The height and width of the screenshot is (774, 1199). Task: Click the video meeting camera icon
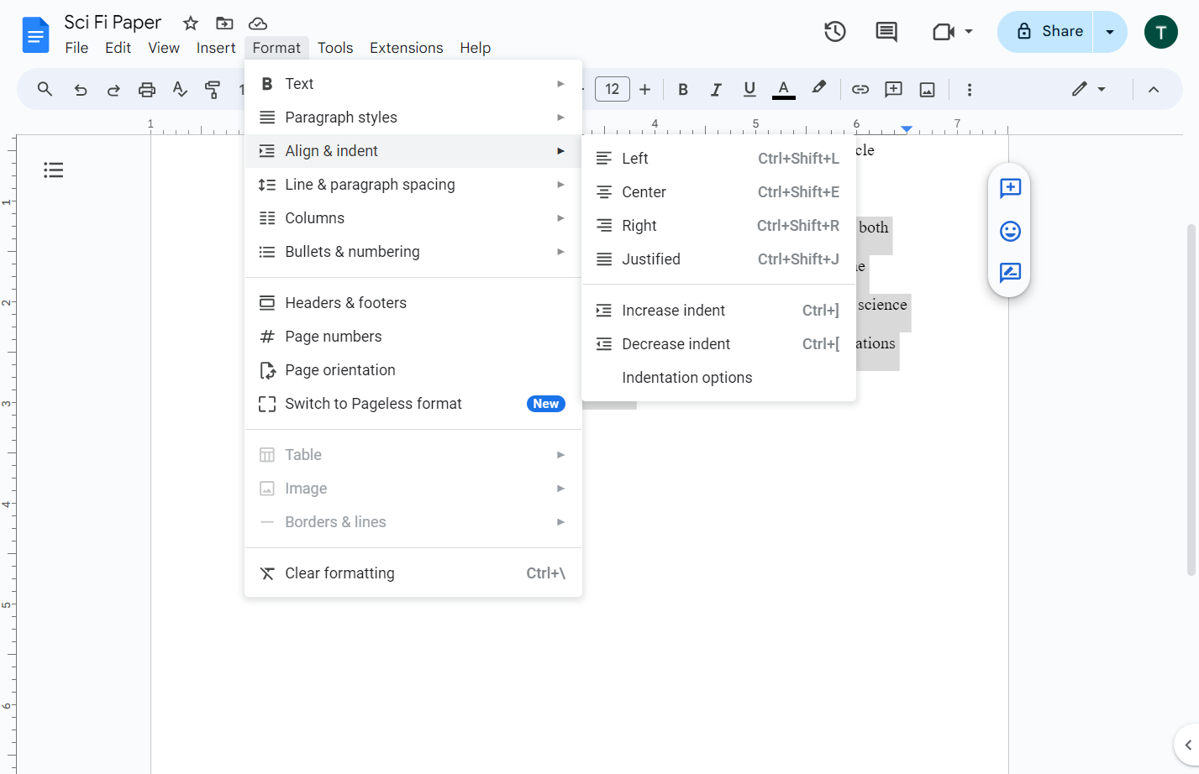[x=944, y=32]
